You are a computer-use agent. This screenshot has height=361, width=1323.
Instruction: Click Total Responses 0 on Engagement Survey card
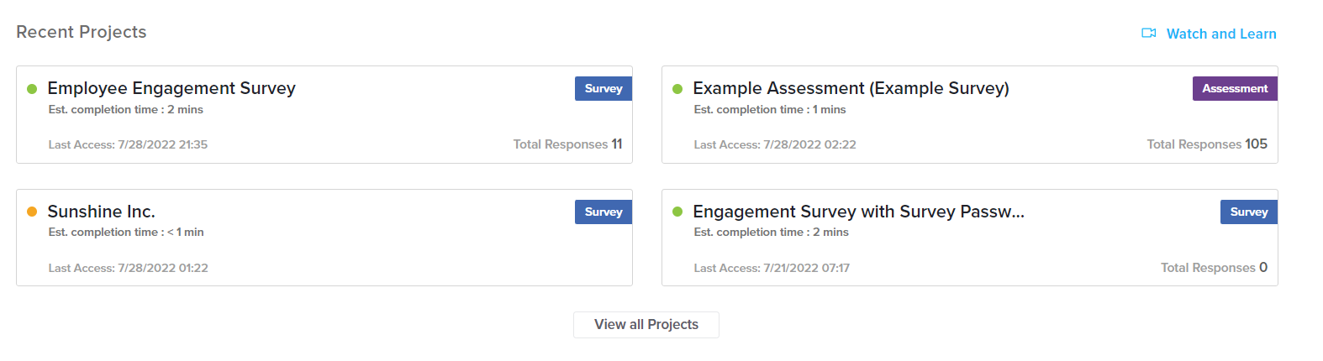(1214, 268)
